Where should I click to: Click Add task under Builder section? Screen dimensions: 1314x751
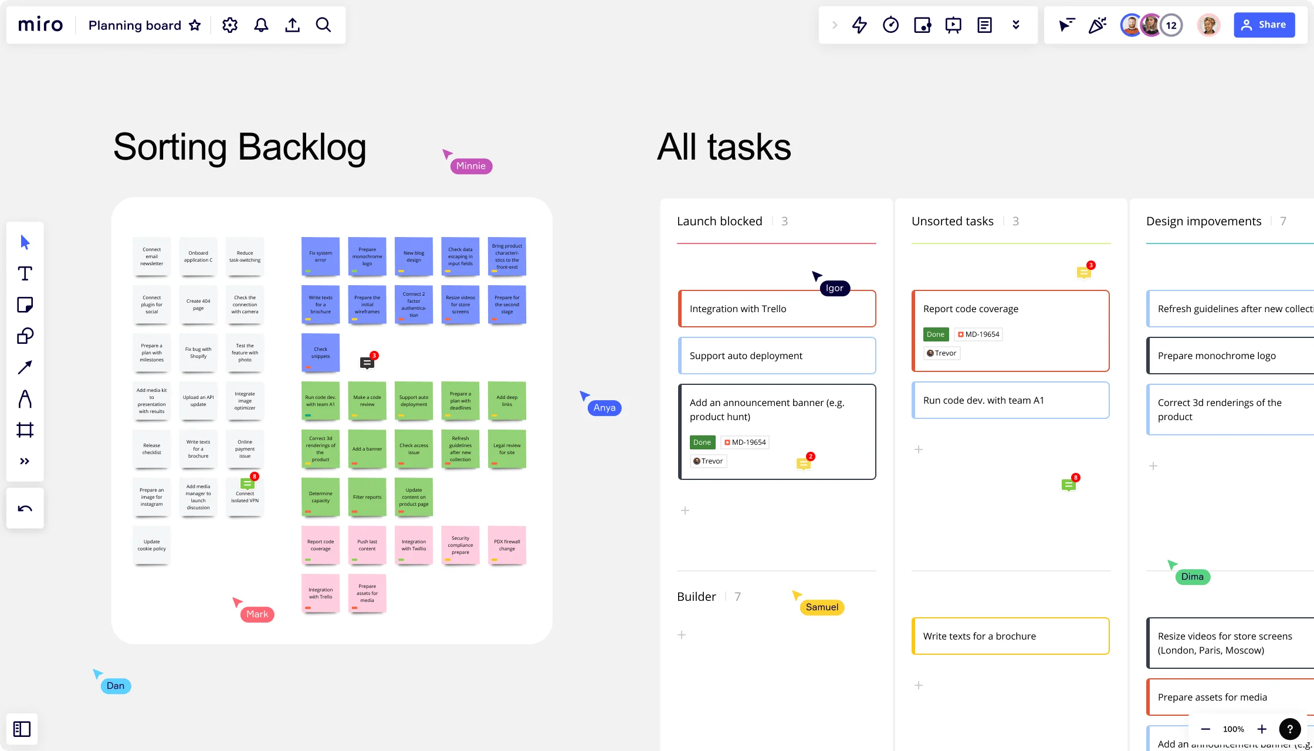pyautogui.click(x=682, y=635)
